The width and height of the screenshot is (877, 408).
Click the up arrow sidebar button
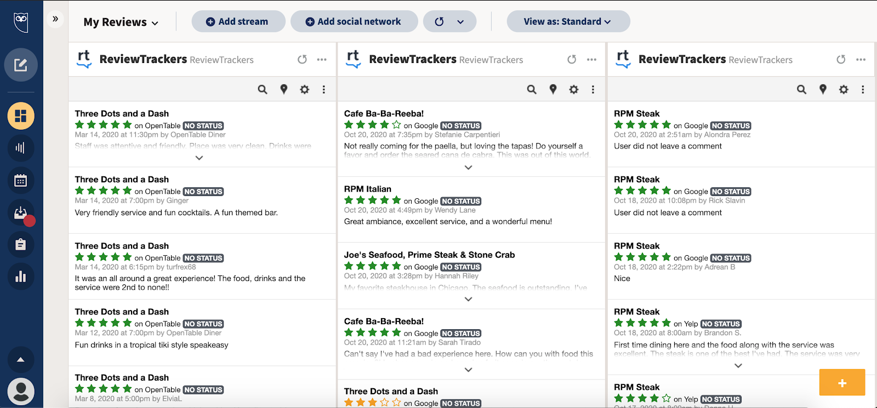21,360
